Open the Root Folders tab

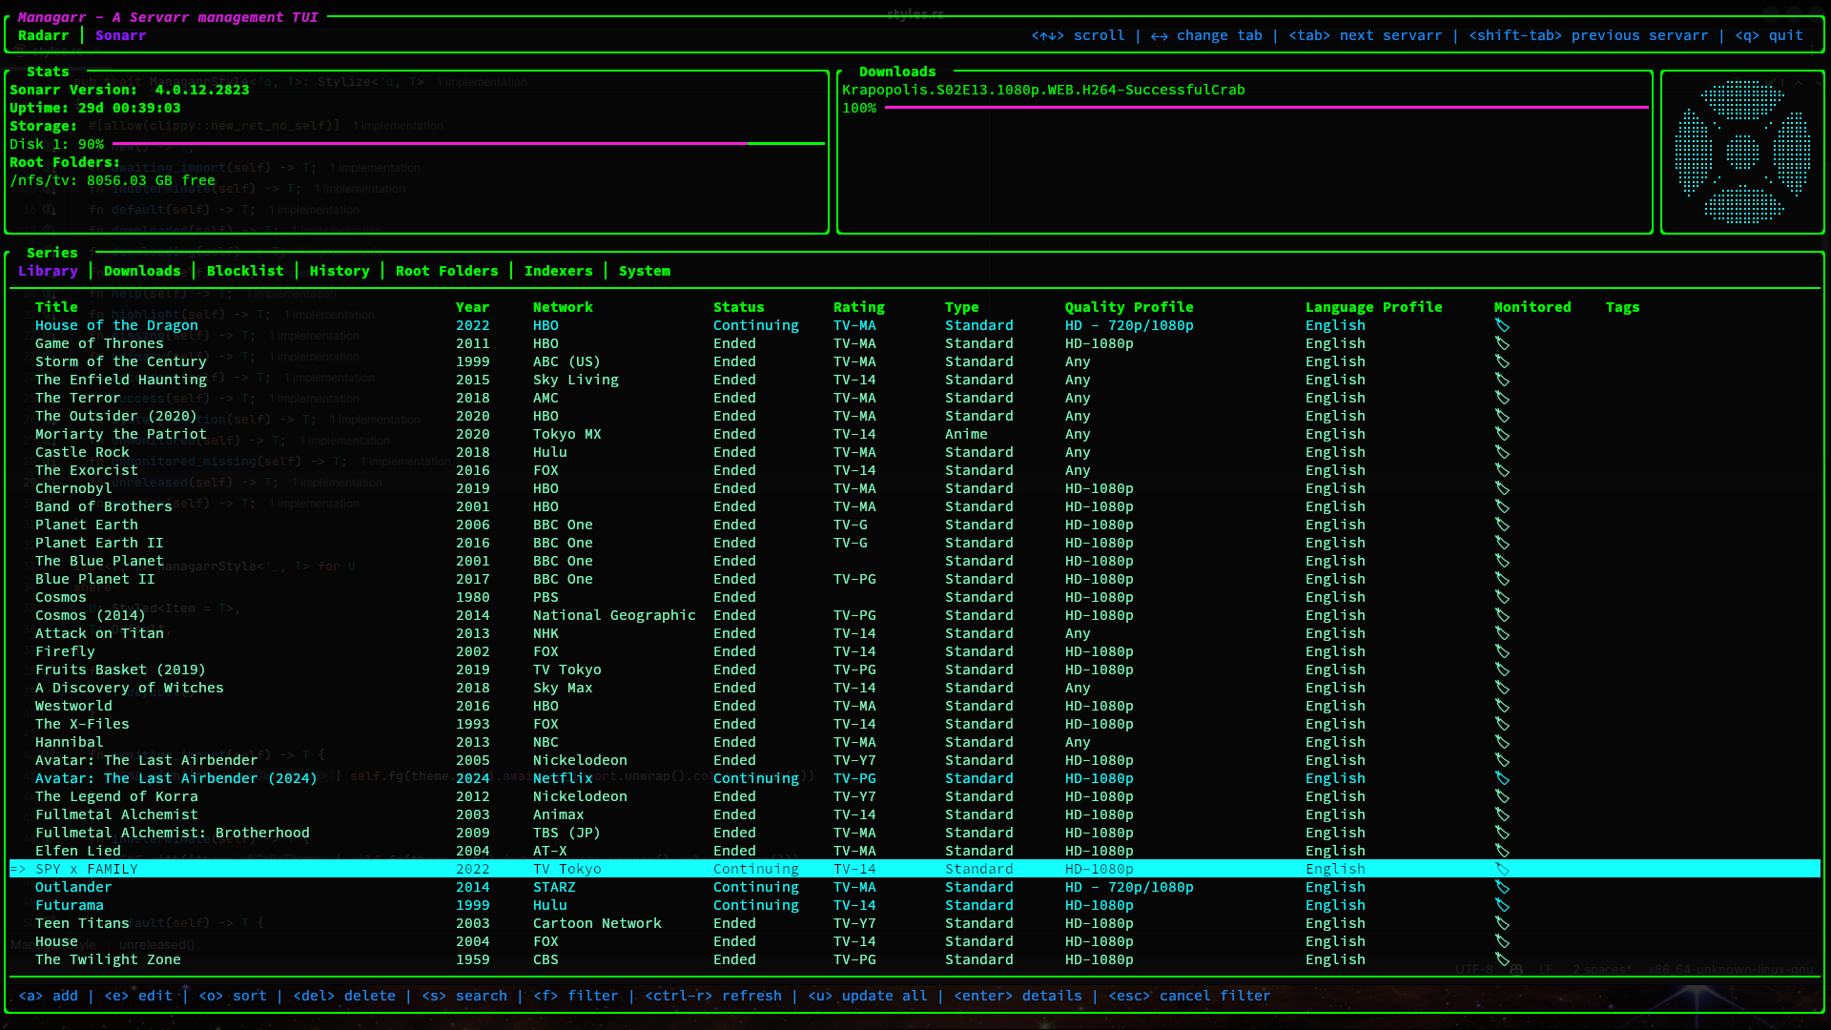(446, 271)
